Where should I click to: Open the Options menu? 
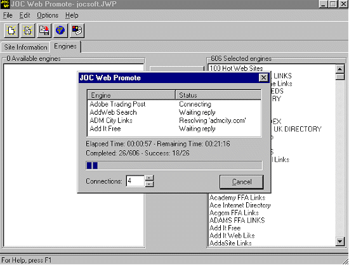[x=48, y=15]
